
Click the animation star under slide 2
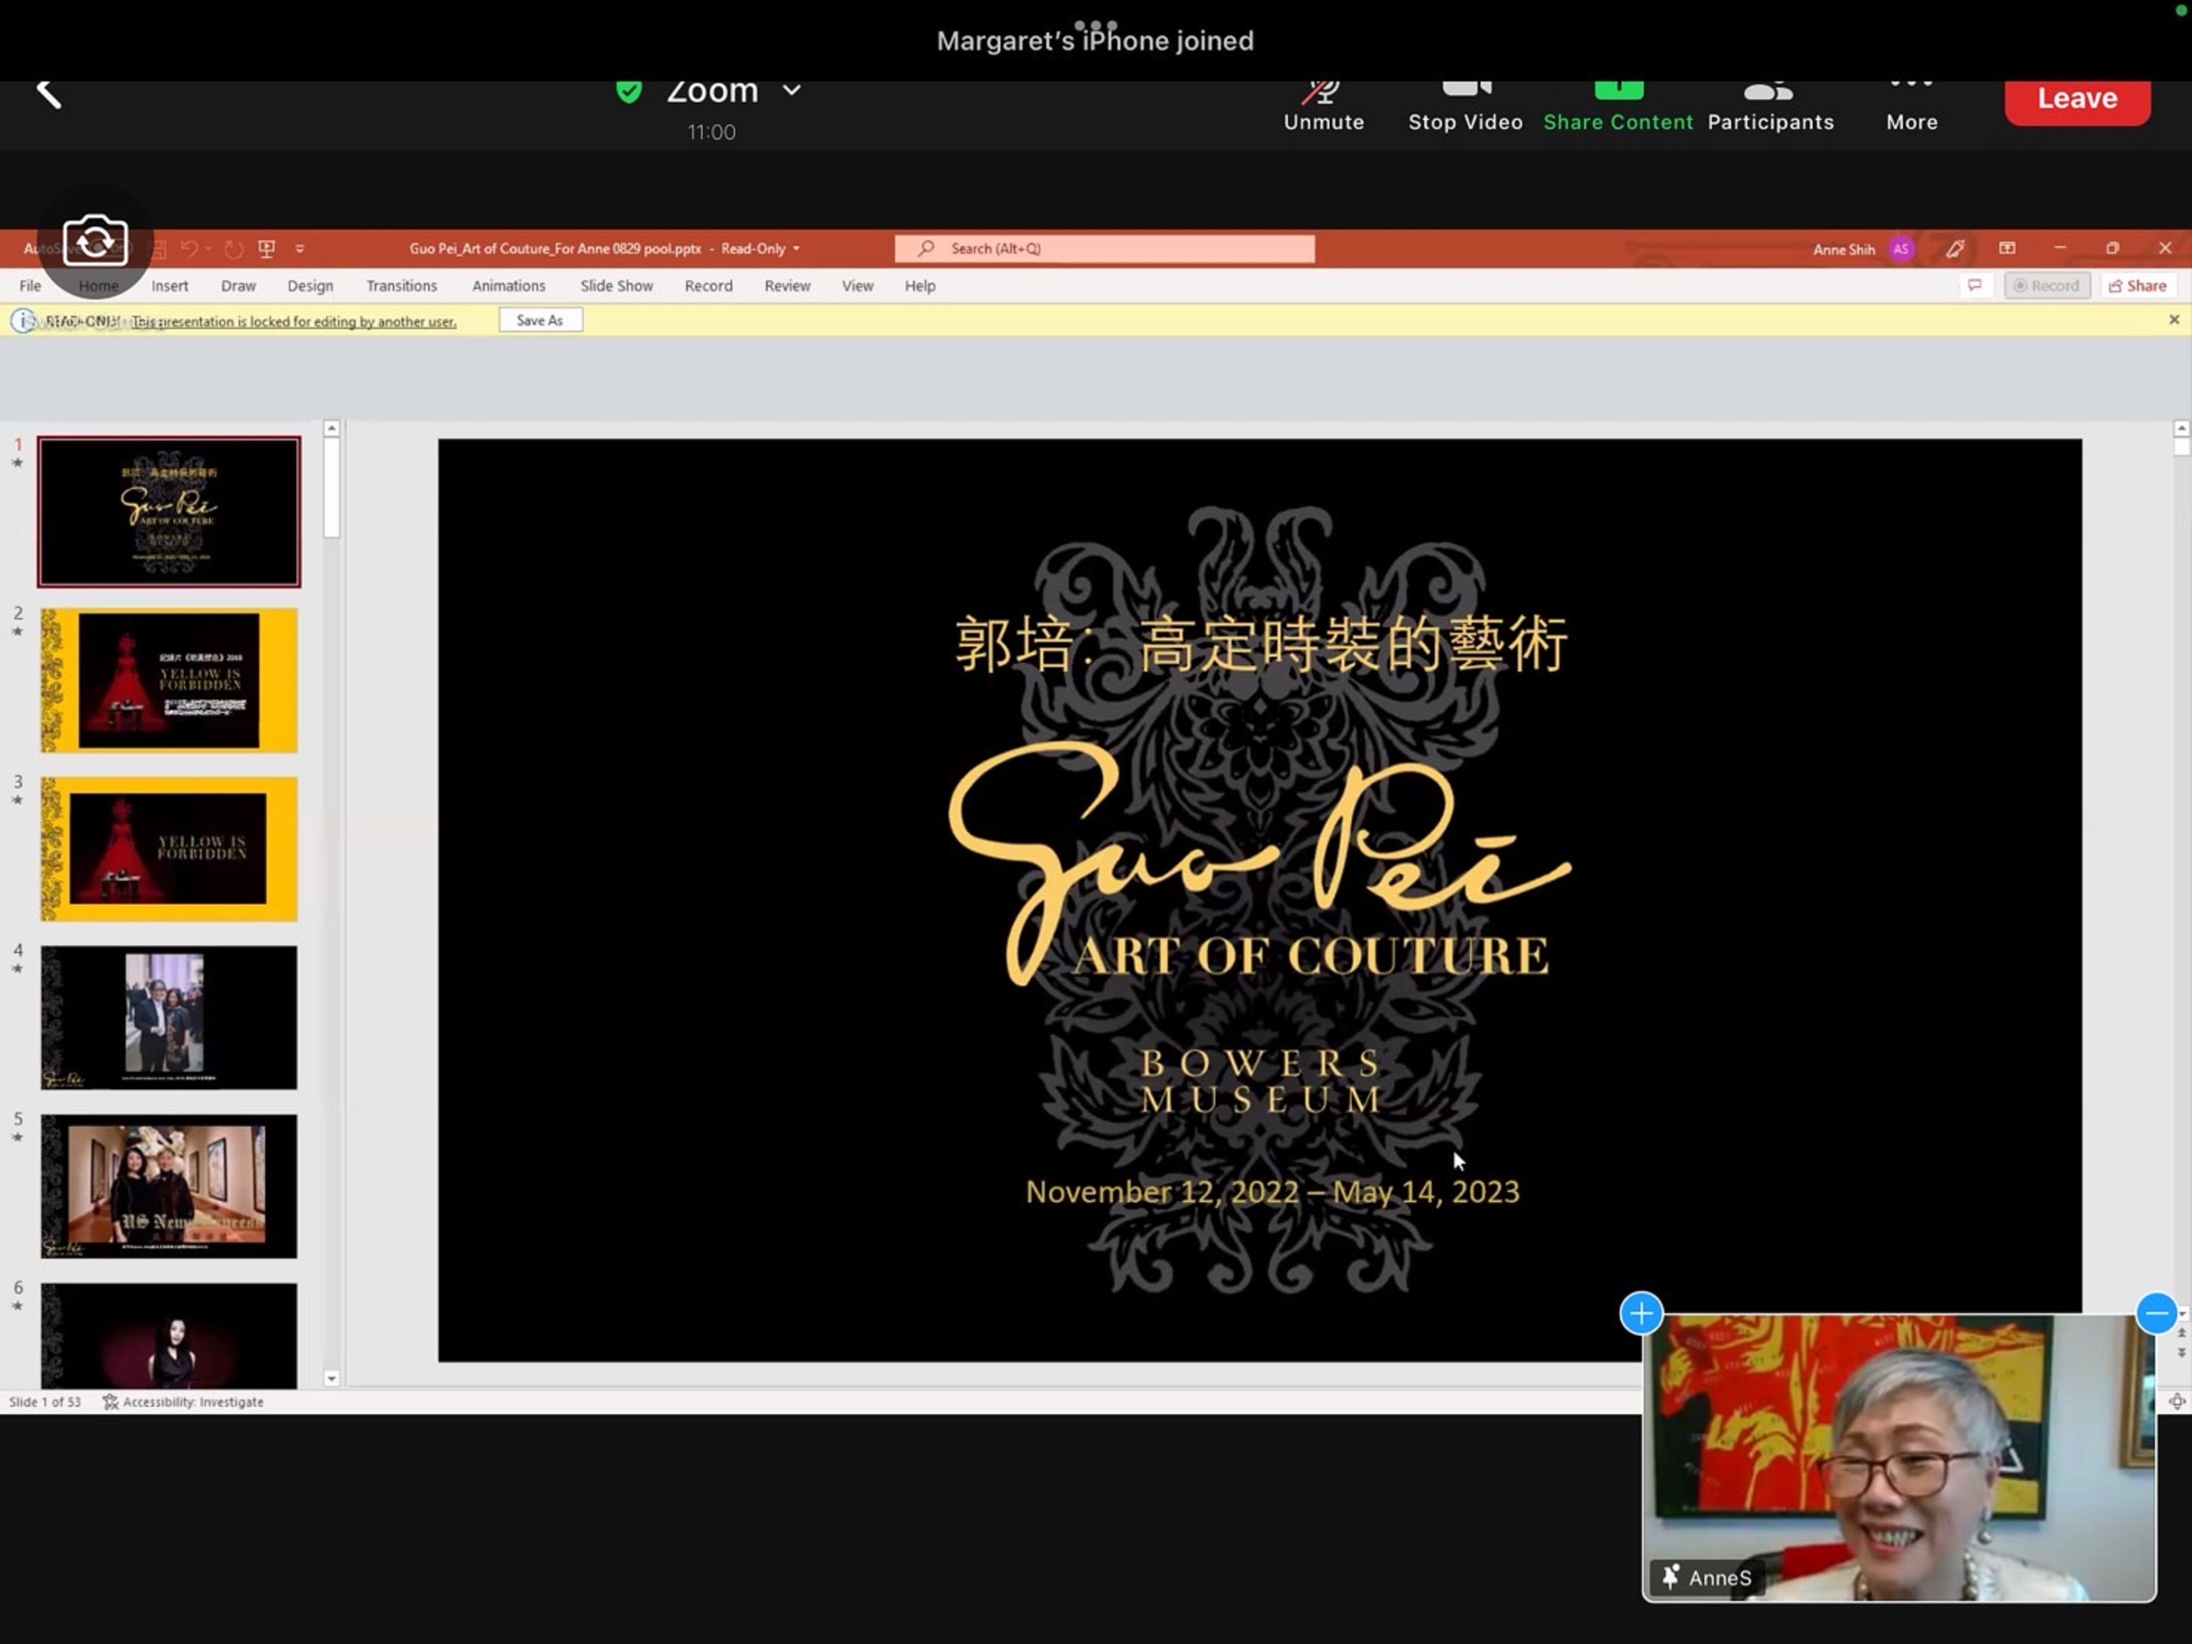pos(17,631)
